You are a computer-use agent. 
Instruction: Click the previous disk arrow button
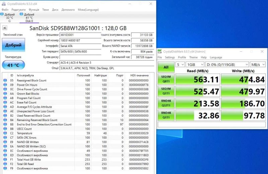[5, 28]
